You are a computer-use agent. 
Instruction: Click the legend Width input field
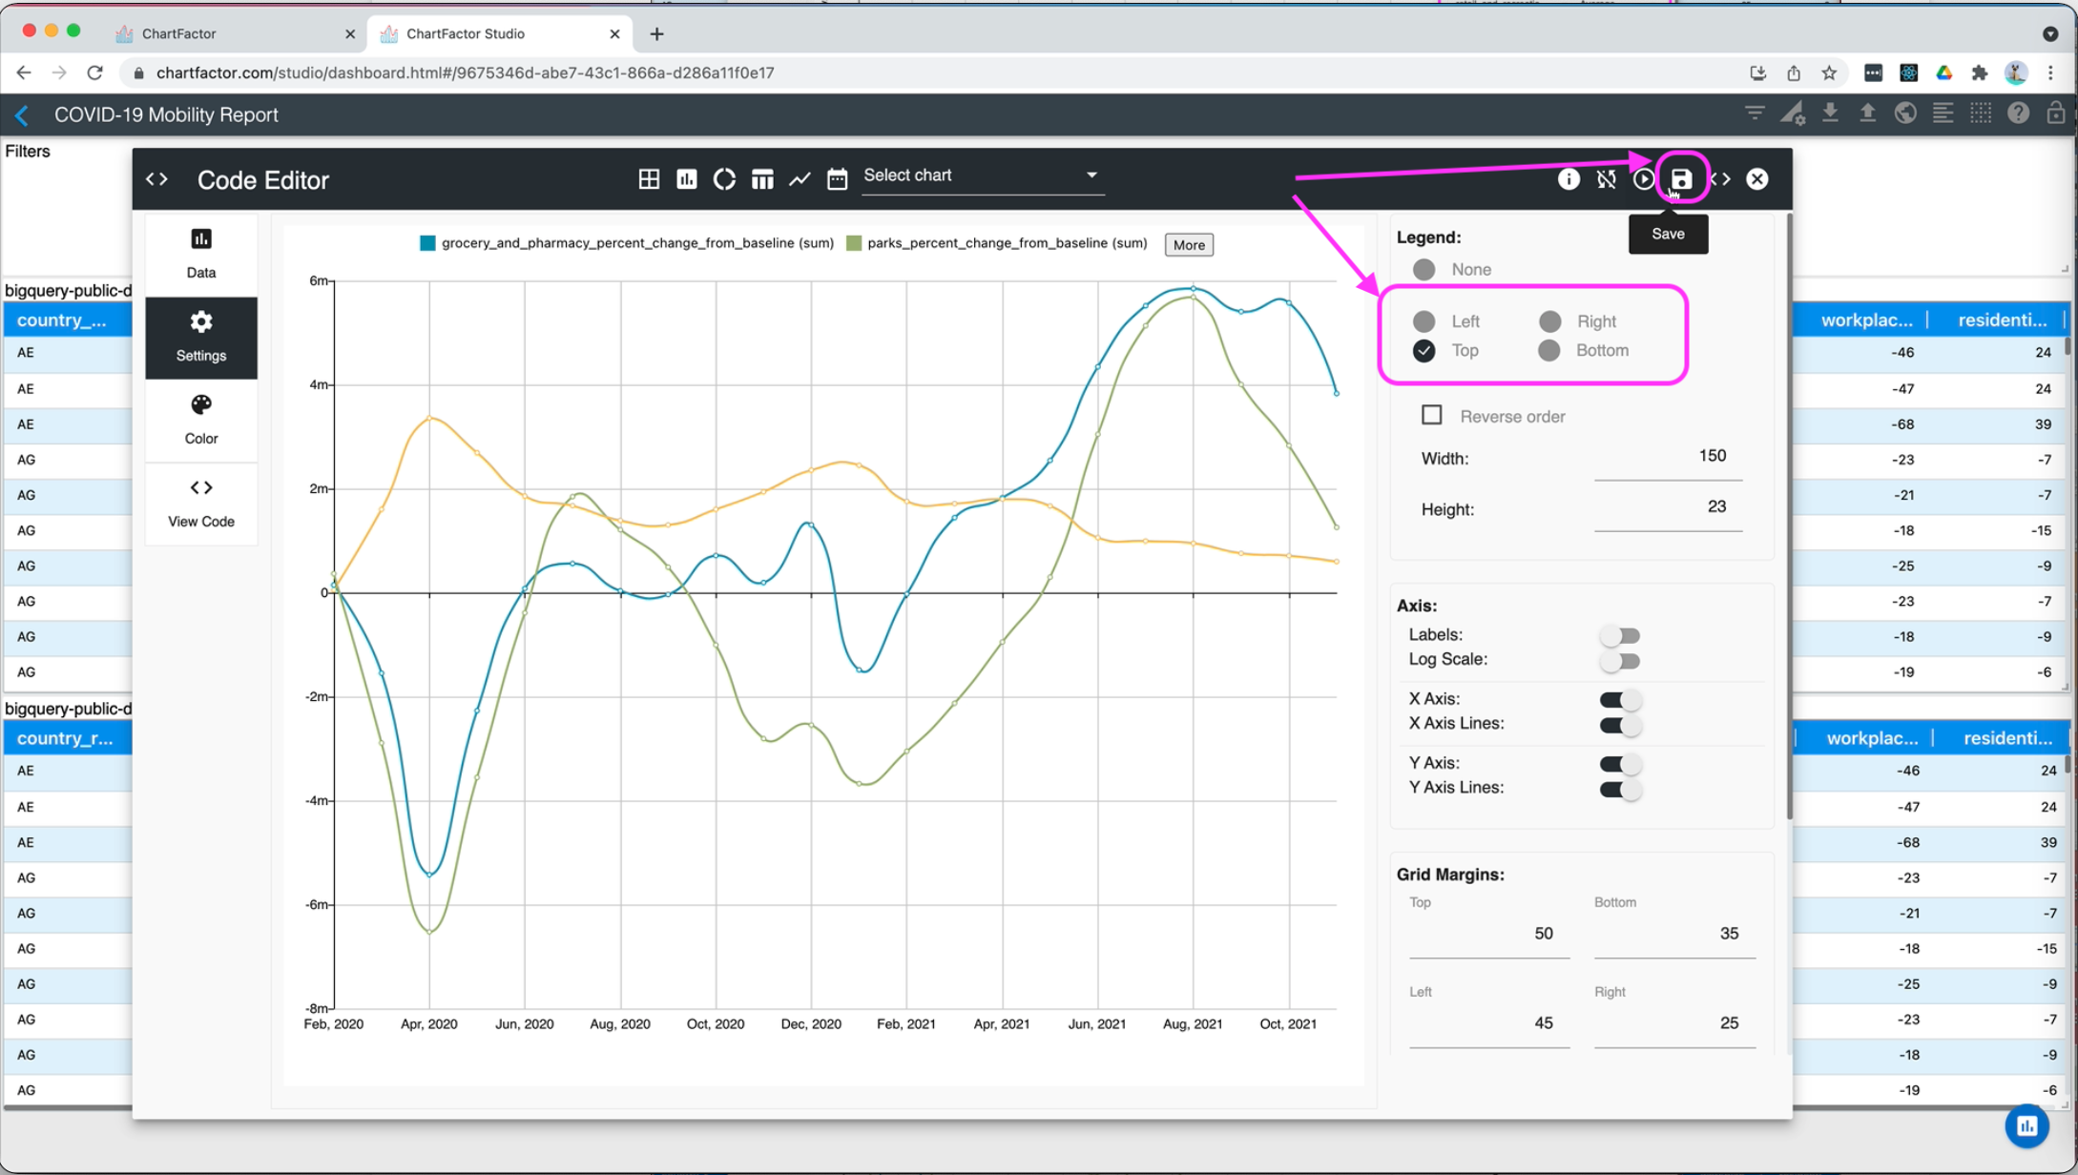[1667, 457]
